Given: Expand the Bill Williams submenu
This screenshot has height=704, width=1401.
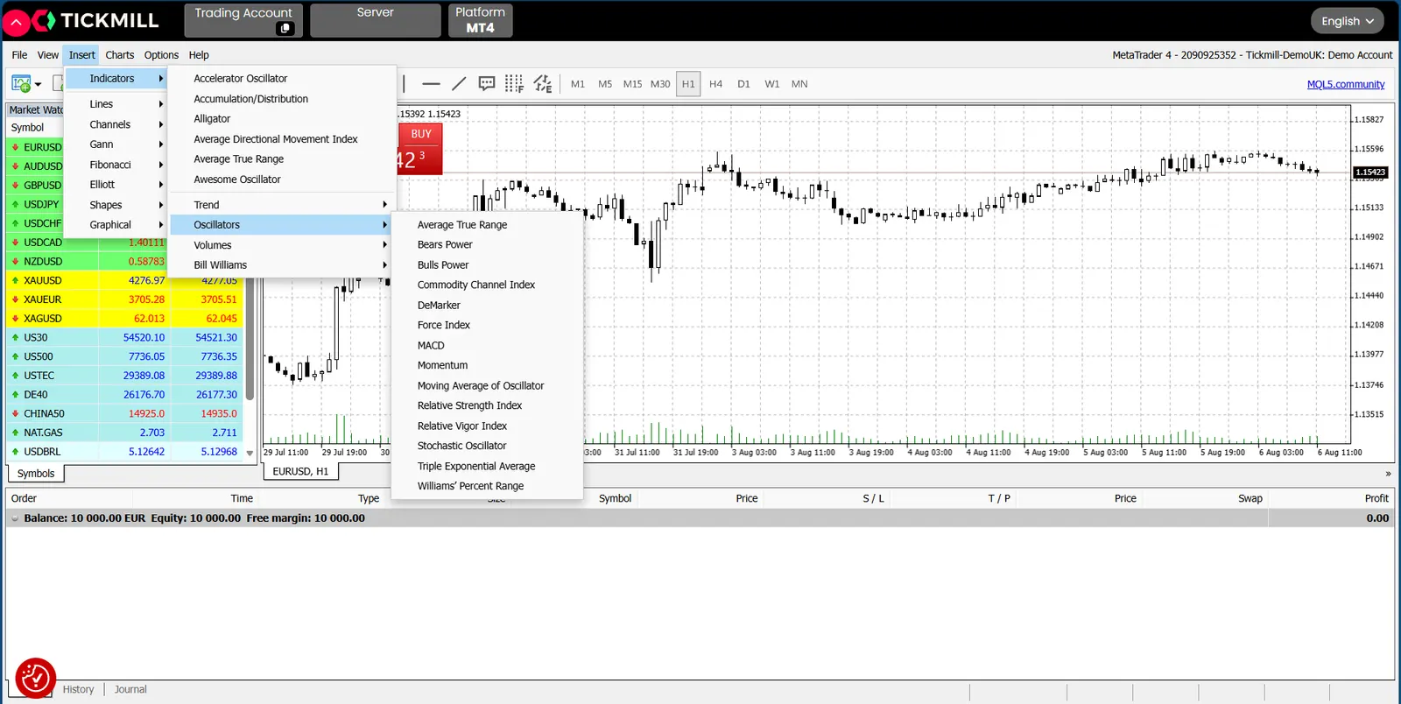Looking at the screenshot, I should 282,265.
